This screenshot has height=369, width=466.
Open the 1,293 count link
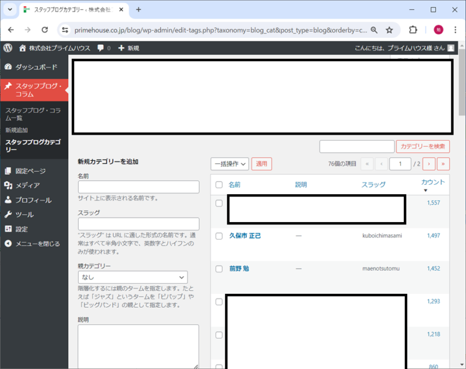tap(433, 301)
